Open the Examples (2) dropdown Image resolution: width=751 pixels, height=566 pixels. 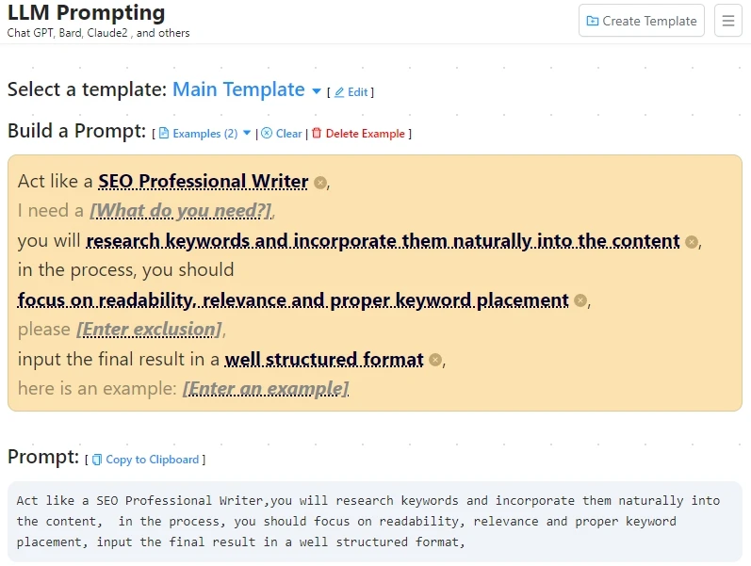point(204,133)
